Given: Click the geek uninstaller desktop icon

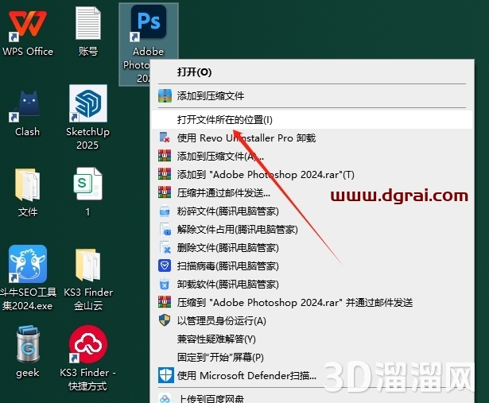Looking at the screenshot, I should [28, 344].
